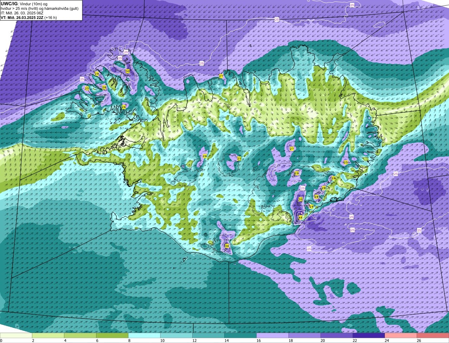The image size is (449, 343).
Task: Click the yellow gust label reading 32
Action: [301, 199]
